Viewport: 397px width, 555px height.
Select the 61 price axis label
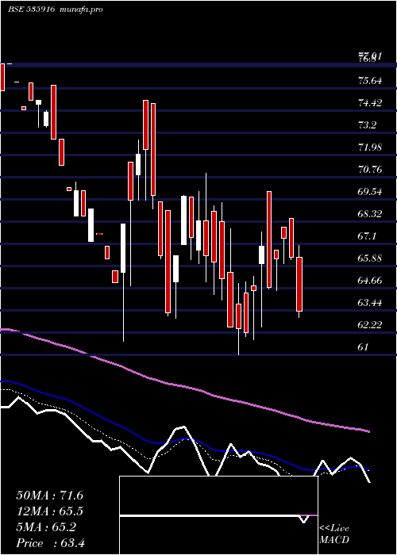point(364,347)
